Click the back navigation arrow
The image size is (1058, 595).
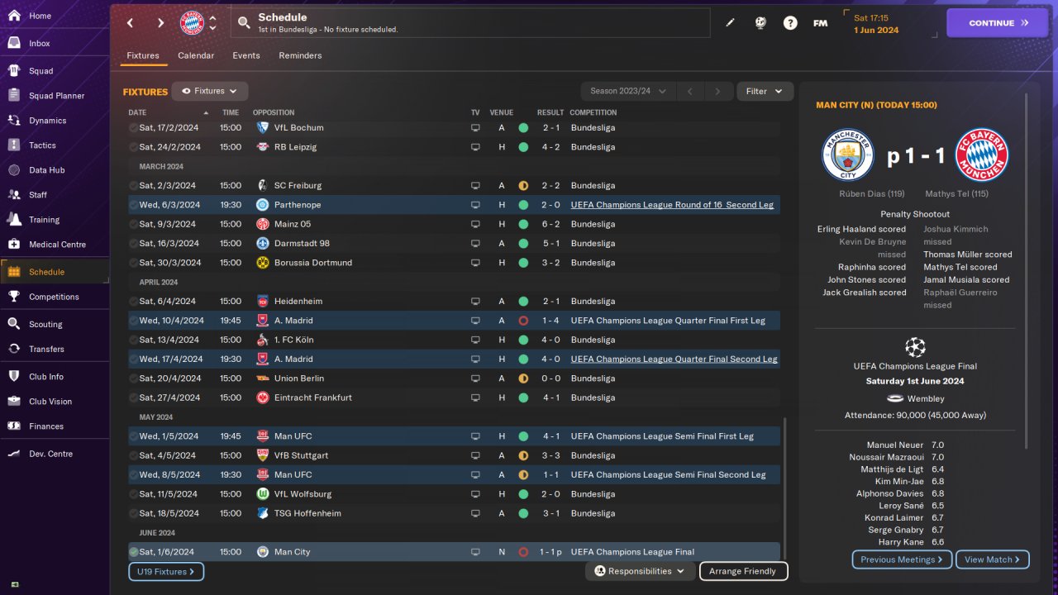(130, 23)
